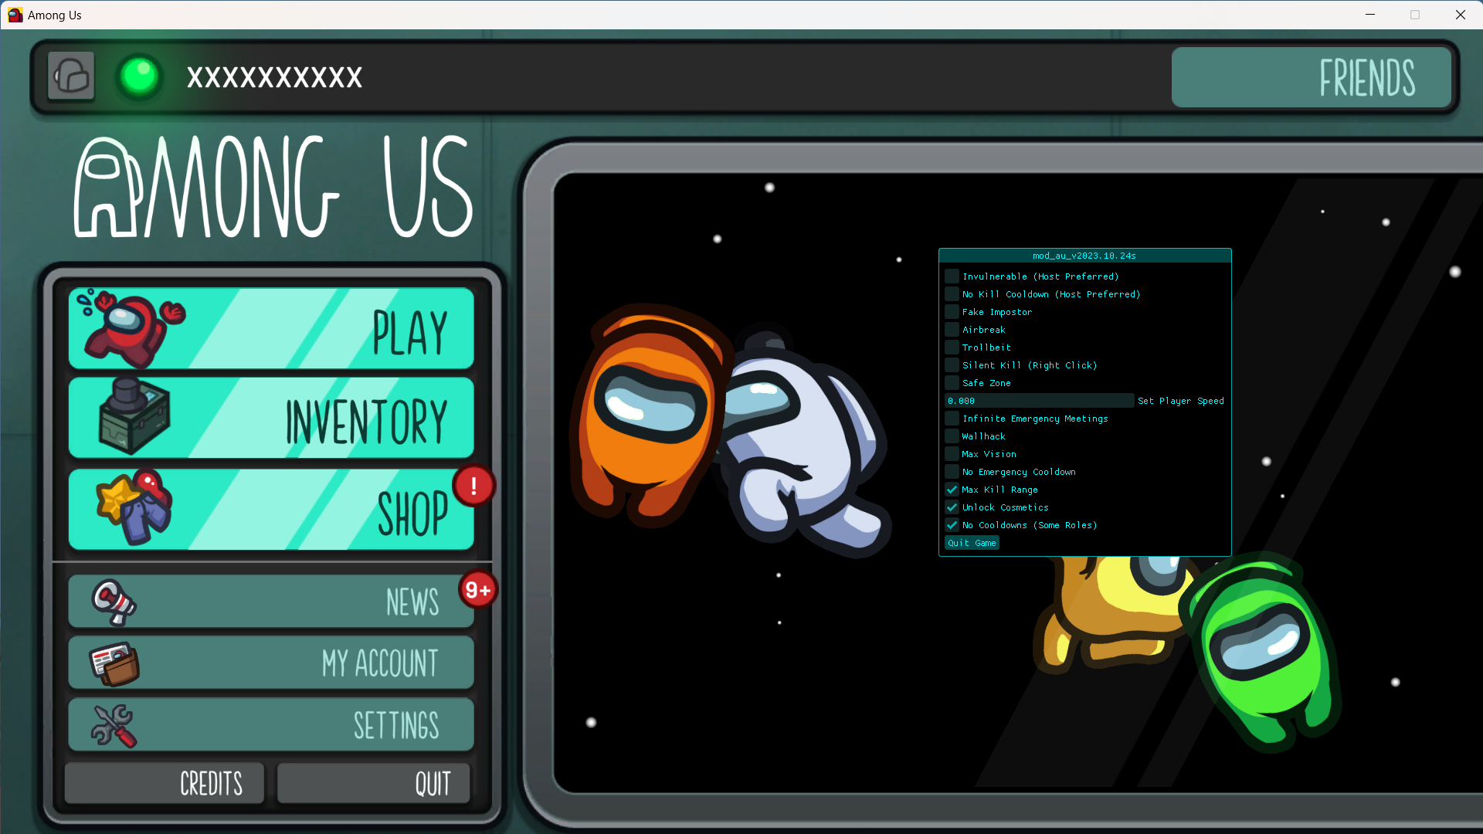Screen dimensions: 1483x834
Task: Click the wrench and screwdriver Settings icon
Action: click(114, 725)
